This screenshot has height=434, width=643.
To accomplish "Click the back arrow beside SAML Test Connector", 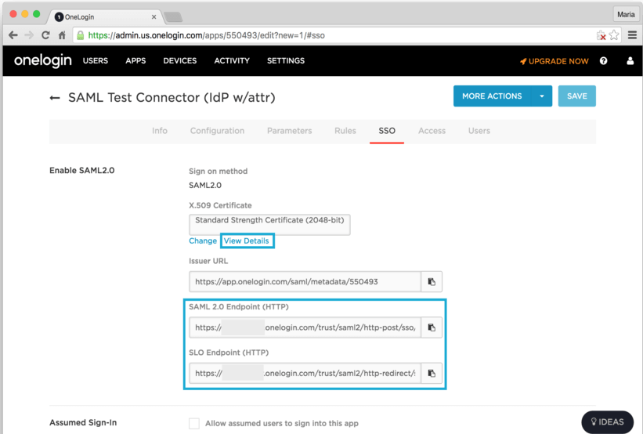I will click(55, 98).
